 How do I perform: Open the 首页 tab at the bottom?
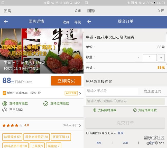pyautogui.click(x=99, y=143)
